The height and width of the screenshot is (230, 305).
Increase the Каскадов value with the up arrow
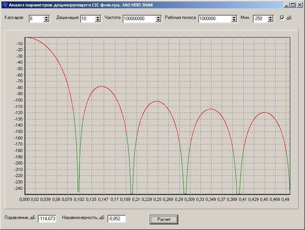coord(47,17)
